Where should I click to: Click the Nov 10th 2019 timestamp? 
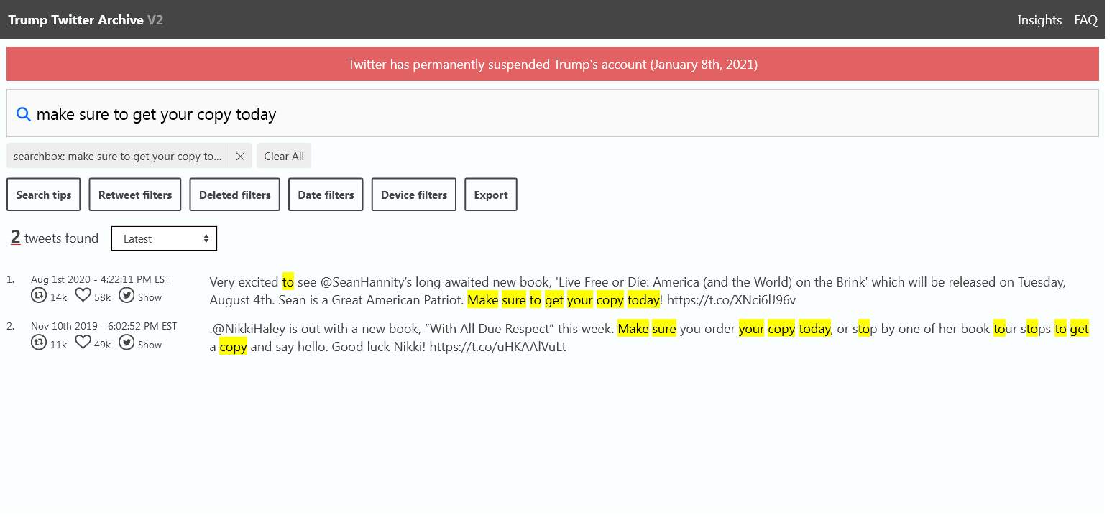(x=104, y=326)
